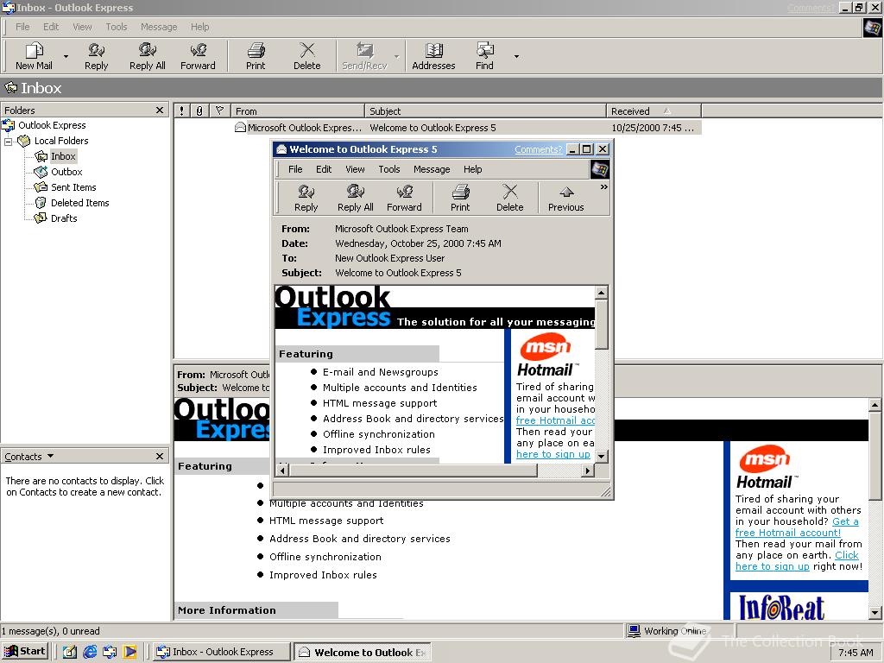This screenshot has height=663, width=884.
Task: Sort messages by From column
Action: (x=297, y=111)
